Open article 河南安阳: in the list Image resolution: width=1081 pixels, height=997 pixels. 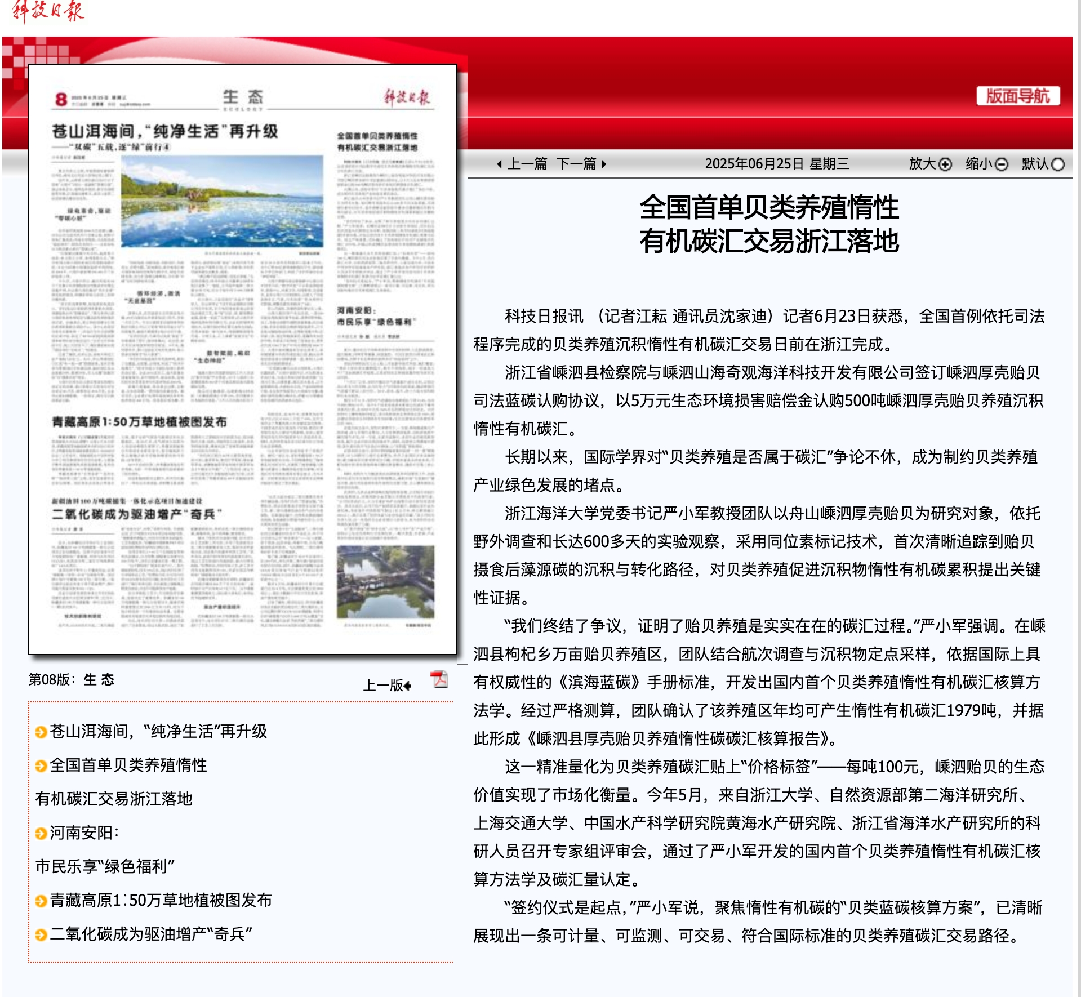tap(84, 833)
